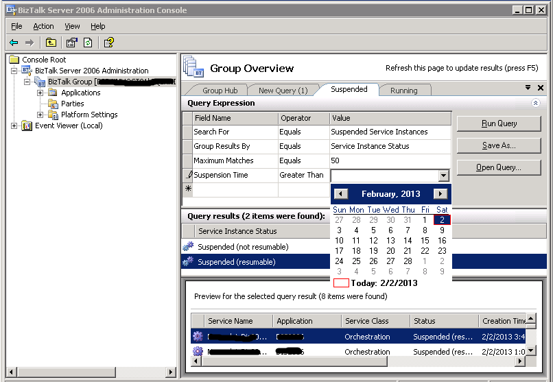Collapse the Query Expression section
The image size is (553, 382).
pyautogui.click(x=535, y=103)
